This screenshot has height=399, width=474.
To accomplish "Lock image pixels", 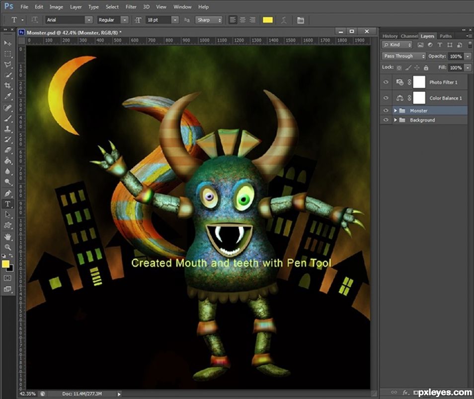I will point(408,67).
